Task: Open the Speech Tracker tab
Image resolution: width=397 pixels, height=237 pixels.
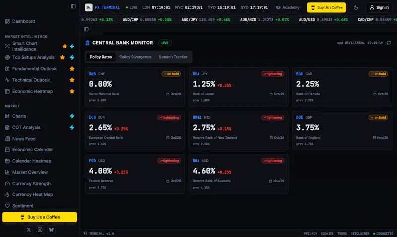Action: [x=173, y=57]
